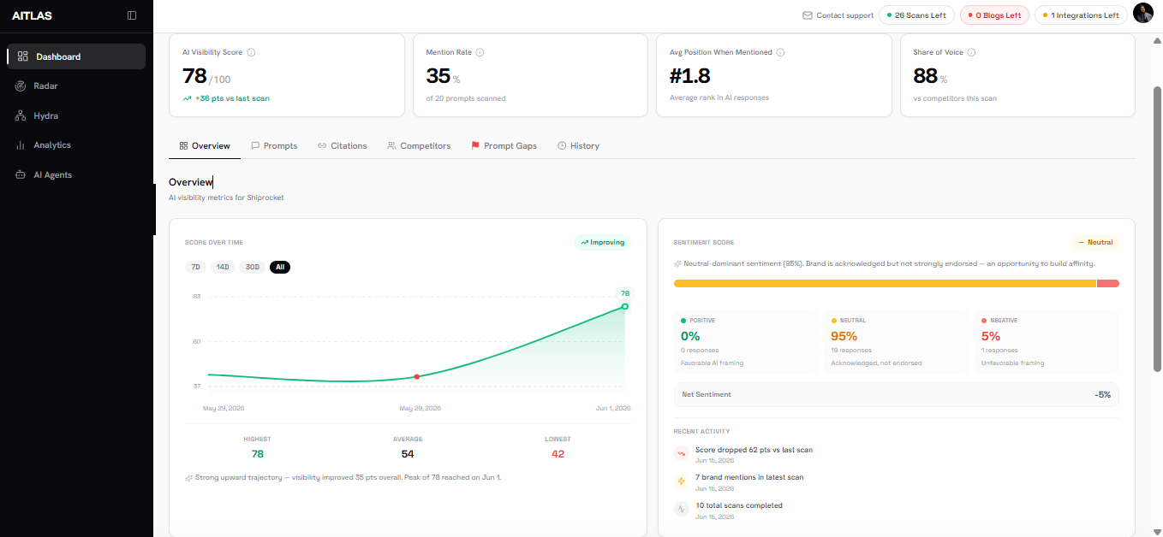Click the Negative 5% sentiment card
The height and width of the screenshot is (537, 1163).
pos(1047,341)
